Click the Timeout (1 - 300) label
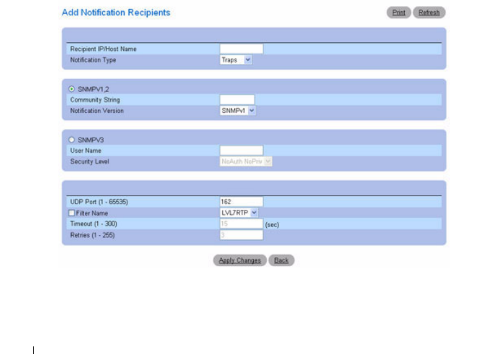 [93, 224]
